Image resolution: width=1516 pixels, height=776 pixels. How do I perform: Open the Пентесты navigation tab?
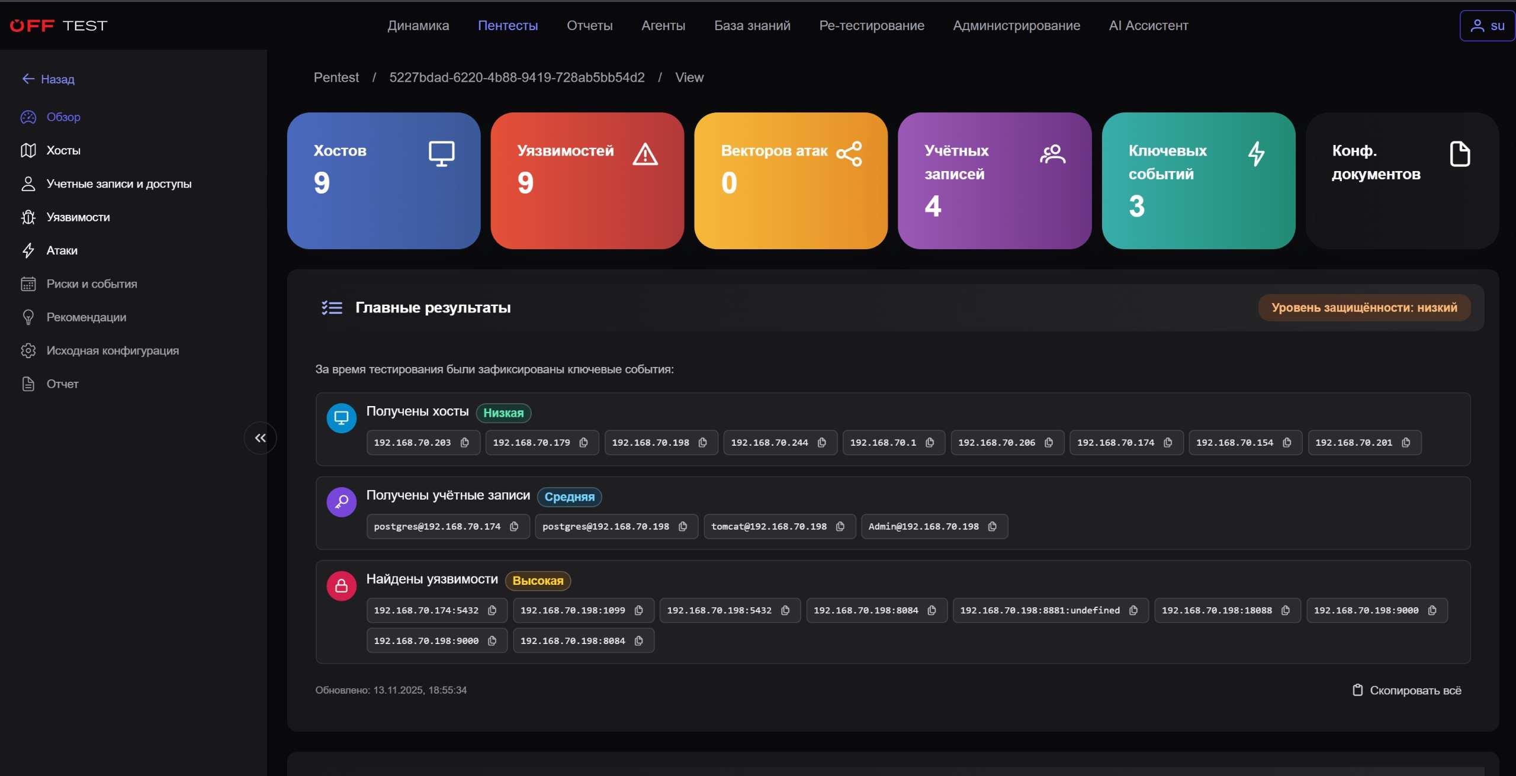(x=508, y=25)
